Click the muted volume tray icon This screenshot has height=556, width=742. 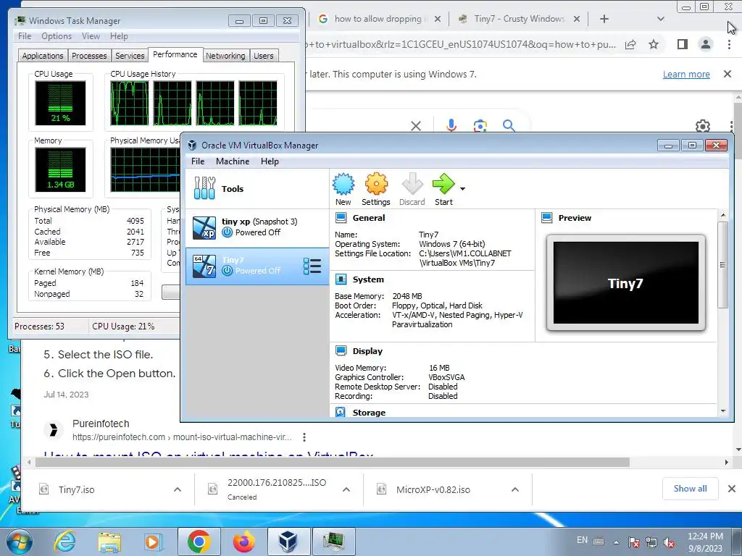click(x=669, y=542)
